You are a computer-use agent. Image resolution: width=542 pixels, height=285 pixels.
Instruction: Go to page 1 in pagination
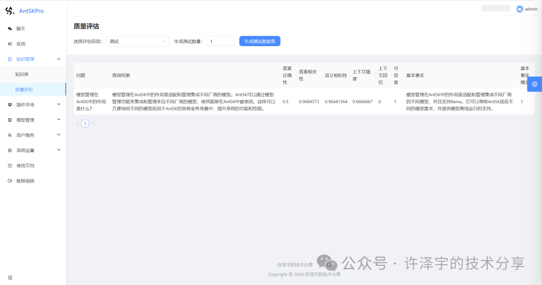[85, 123]
